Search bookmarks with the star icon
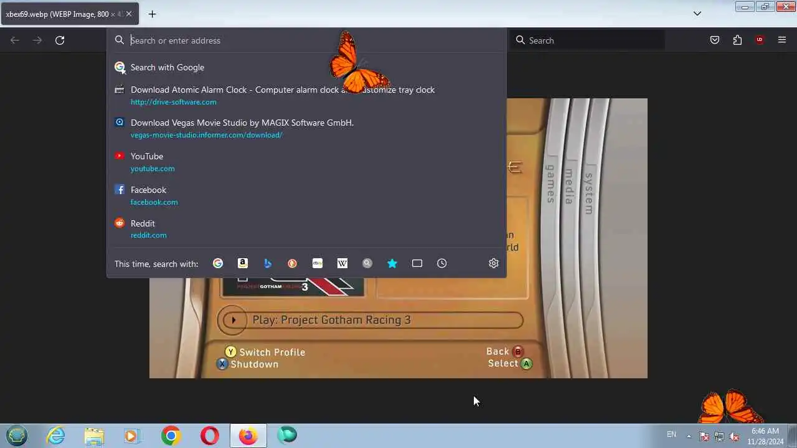 click(x=392, y=263)
